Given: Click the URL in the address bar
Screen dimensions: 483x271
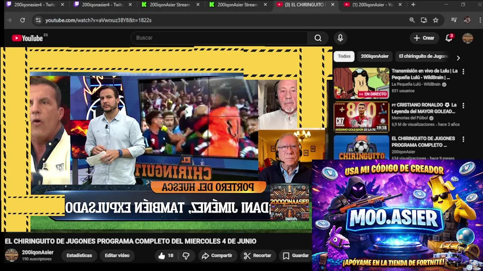Looking at the screenshot, I should click(98, 20).
